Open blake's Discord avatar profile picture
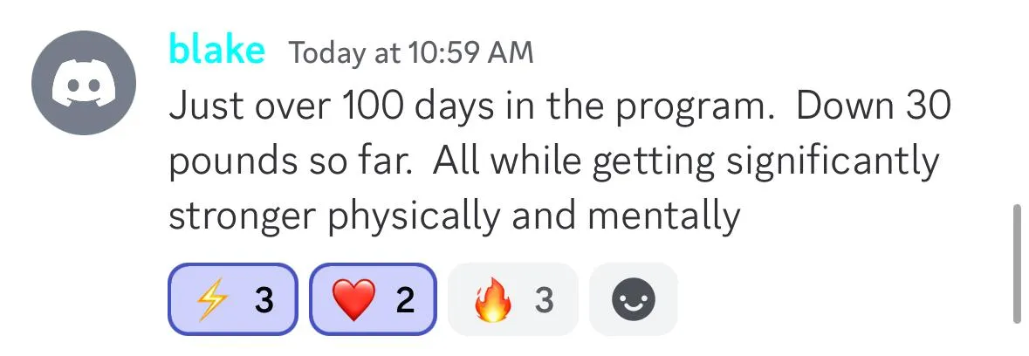1029x356 pixels. [x=84, y=83]
